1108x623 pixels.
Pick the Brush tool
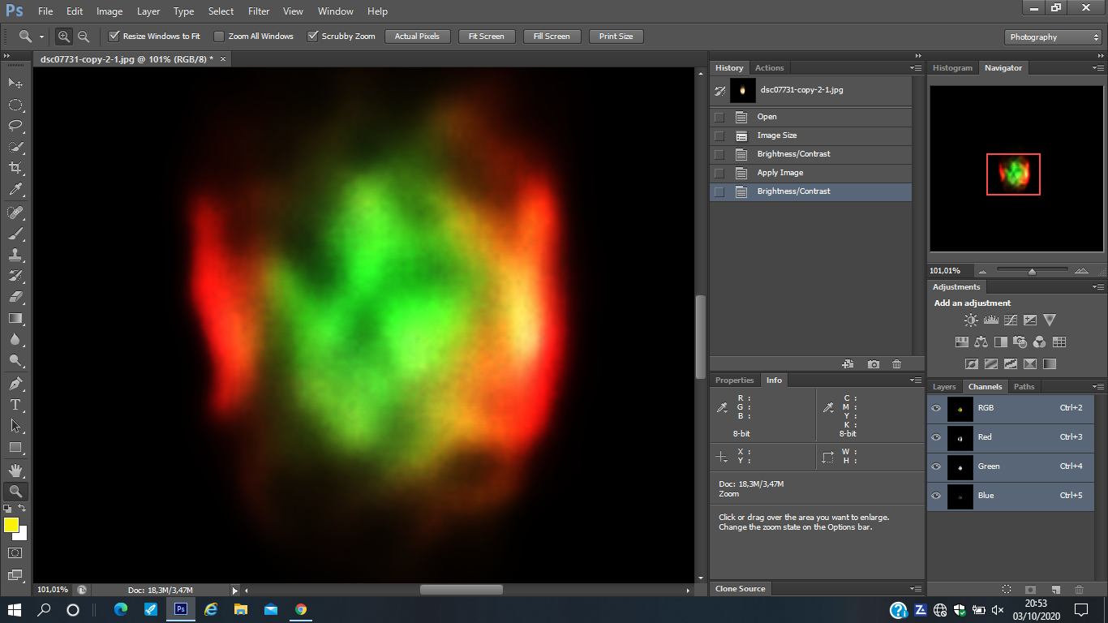15,234
